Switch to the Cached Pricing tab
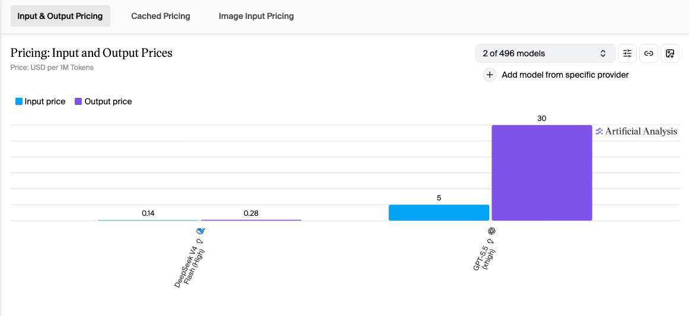 click(x=161, y=16)
